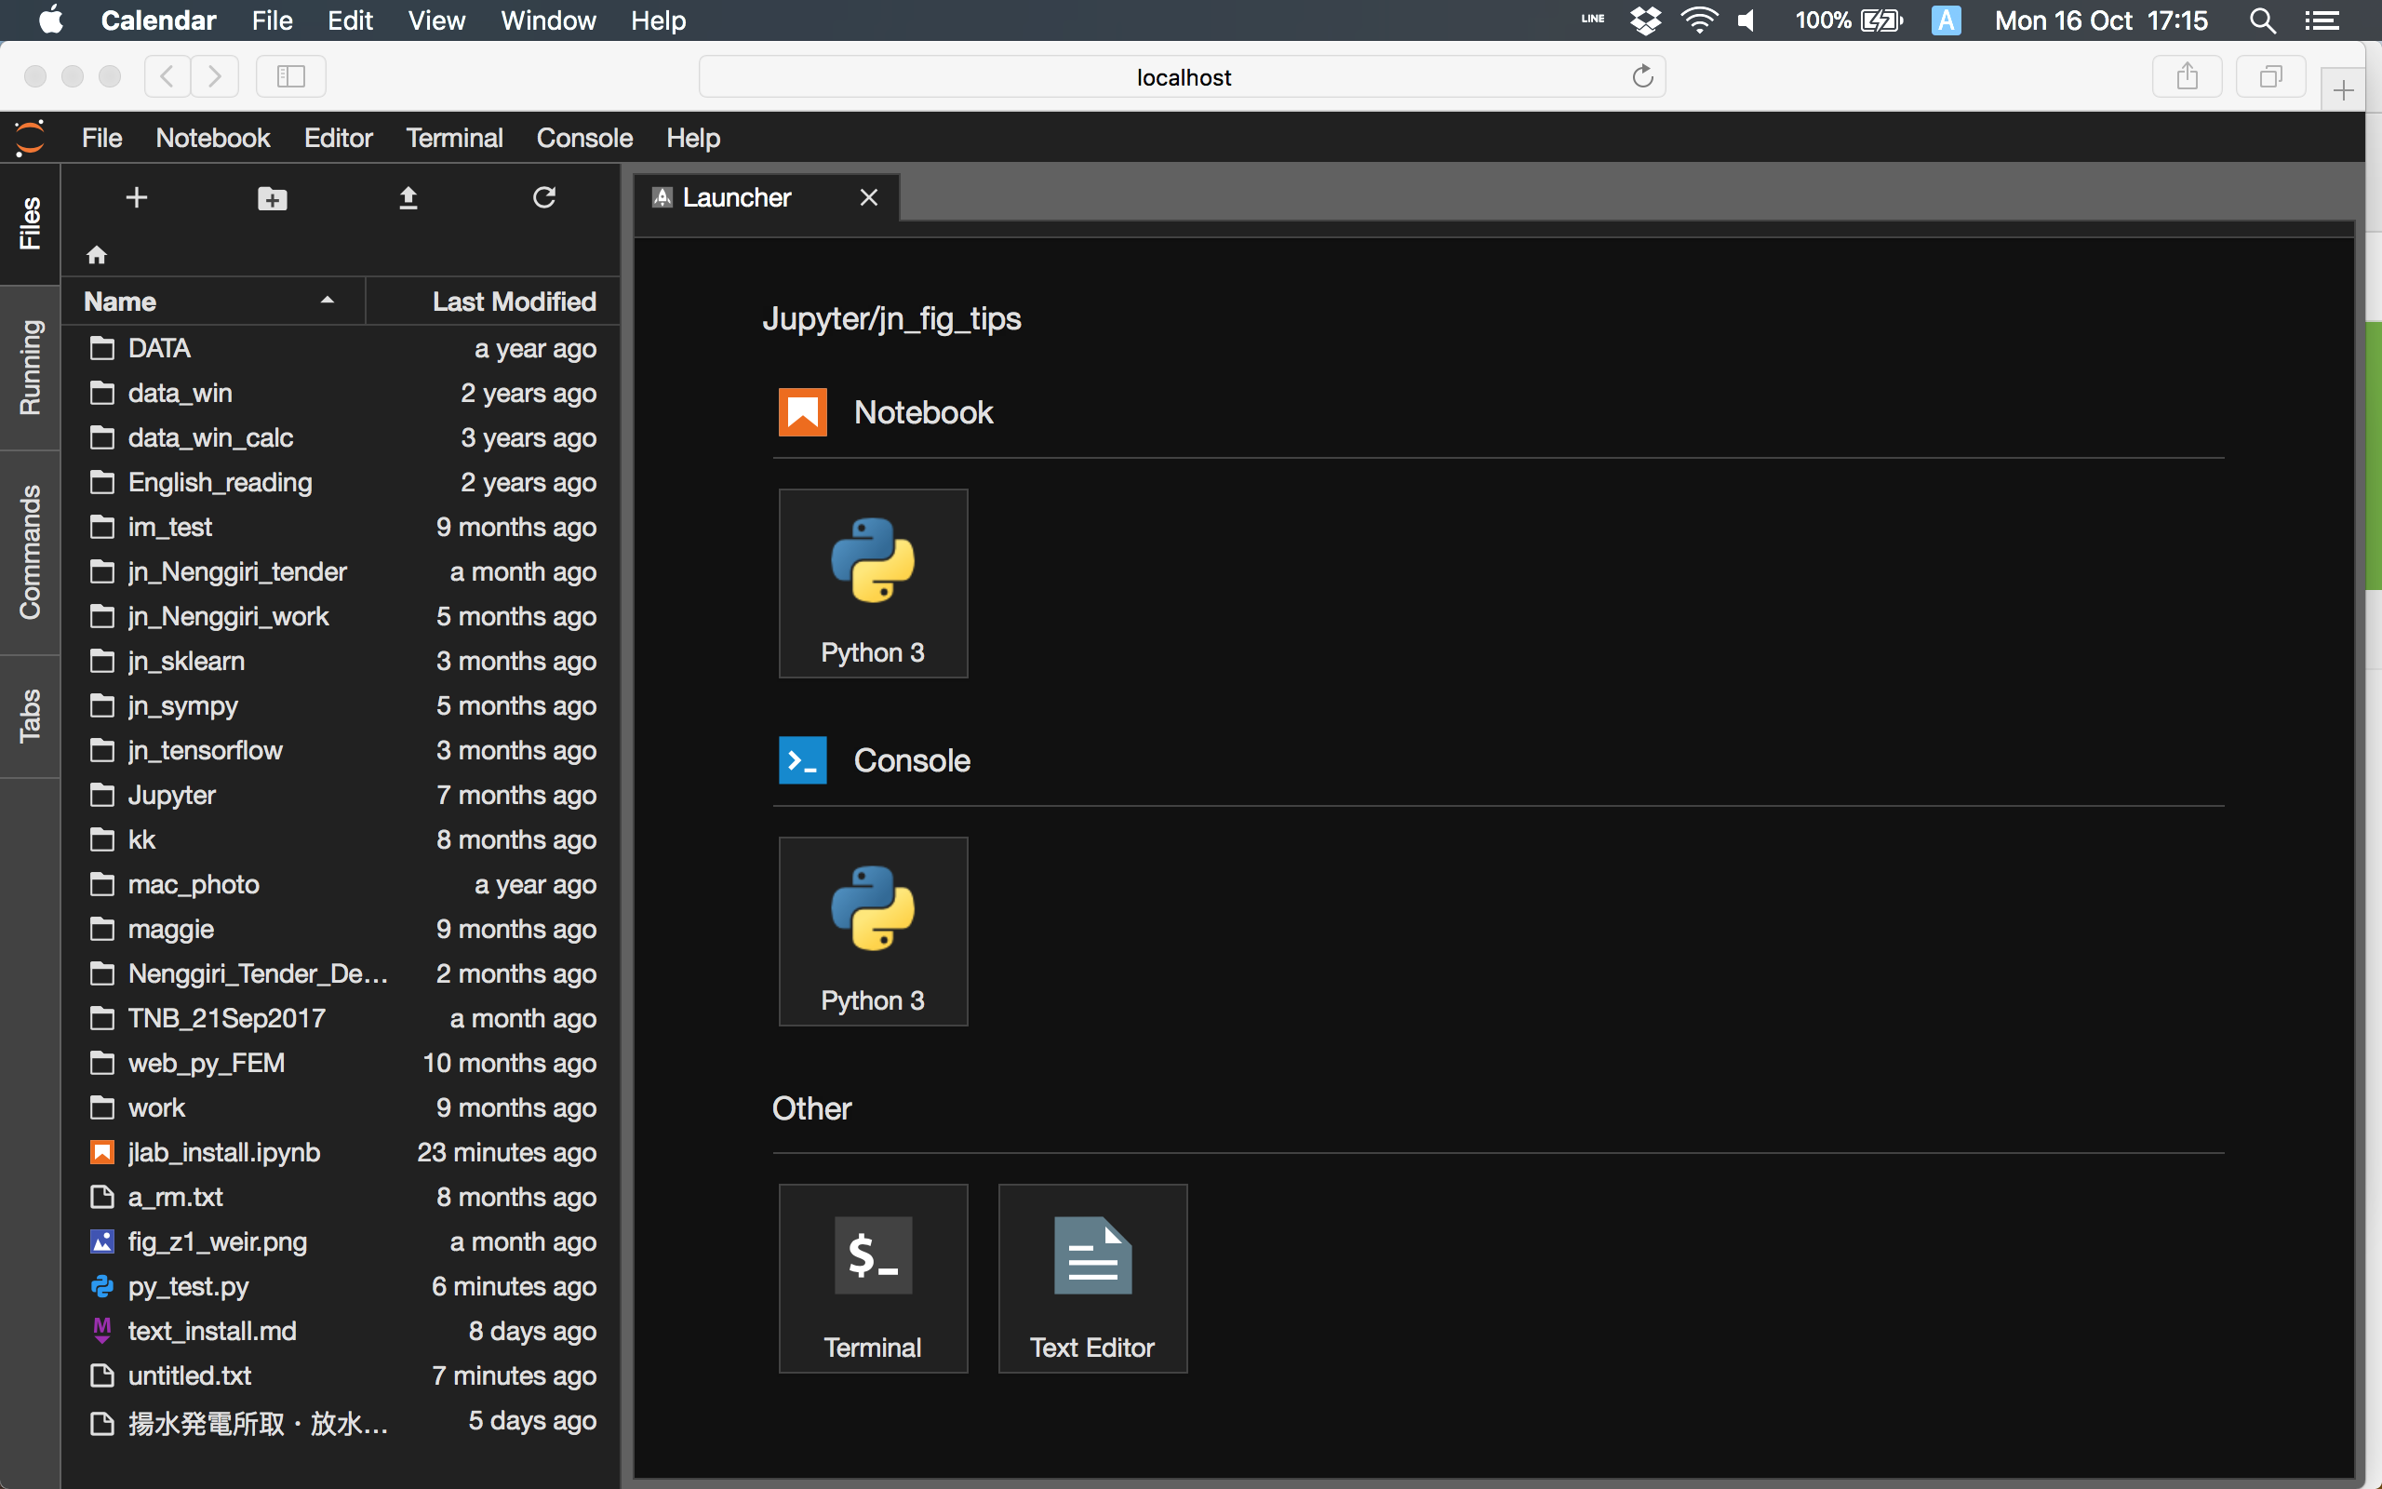Open JupyterLab Console menu

pos(584,138)
